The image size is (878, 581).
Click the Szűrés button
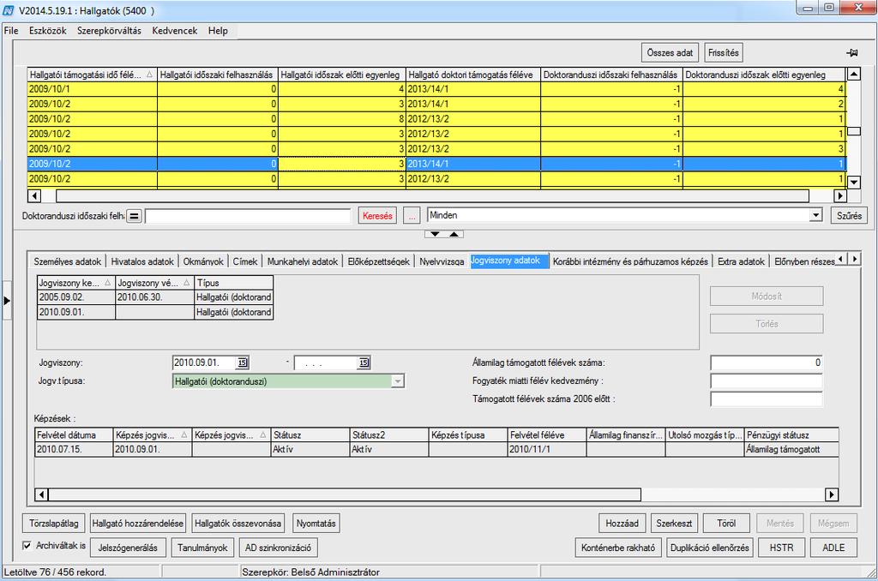coord(849,215)
